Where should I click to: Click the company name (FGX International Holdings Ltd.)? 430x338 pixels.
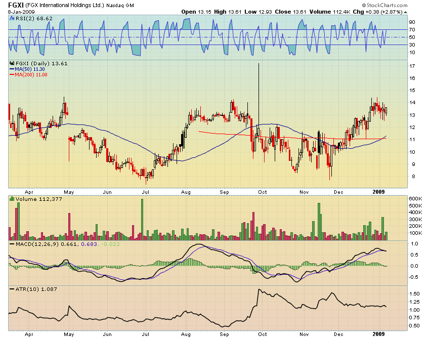pyautogui.click(x=65, y=5)
